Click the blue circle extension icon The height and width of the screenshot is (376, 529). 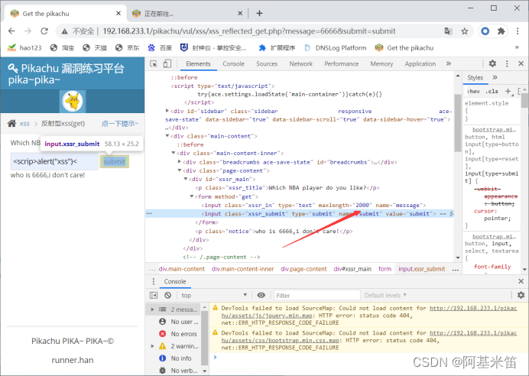(x=485, y=31)
